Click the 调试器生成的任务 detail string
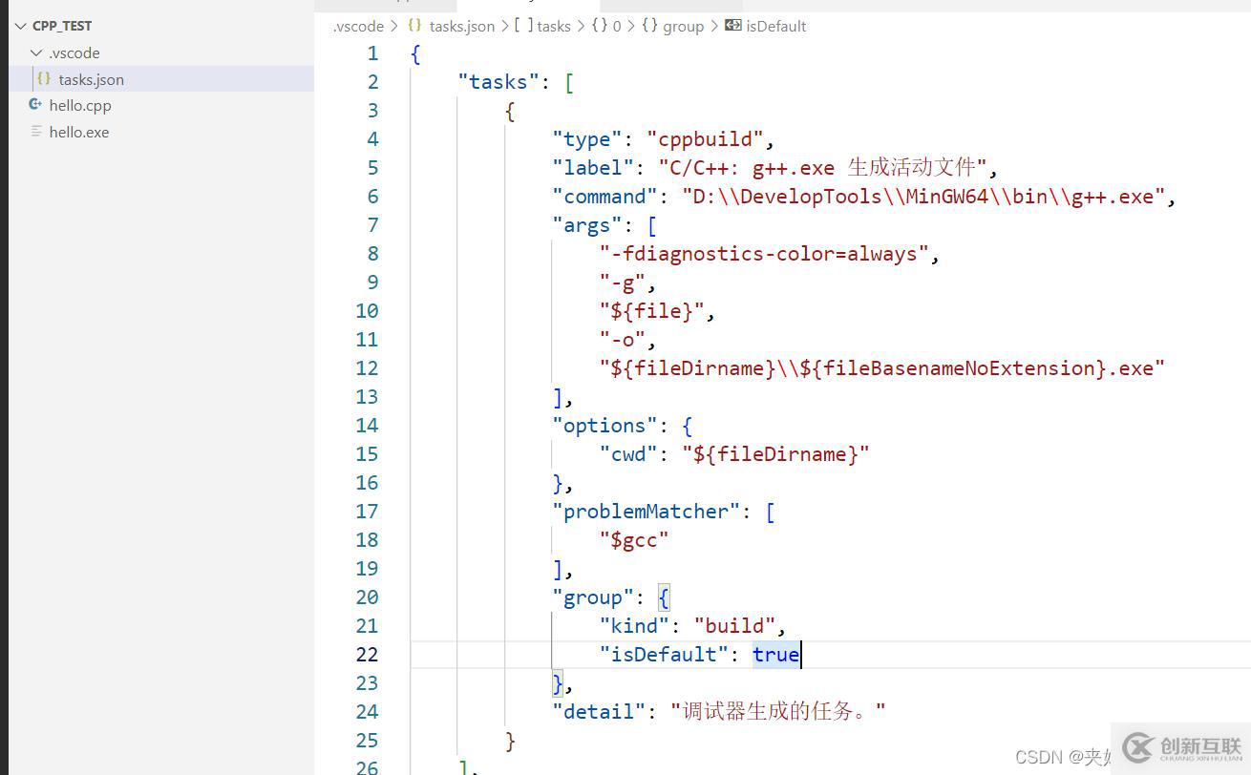 [777, 712]
